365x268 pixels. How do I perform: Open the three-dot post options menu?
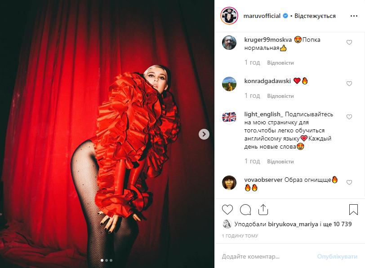pyautogui.click(x=354, y=16)
